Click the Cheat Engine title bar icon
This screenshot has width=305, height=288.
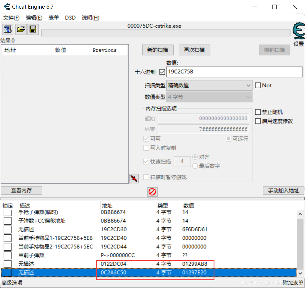tap(7, 7)
